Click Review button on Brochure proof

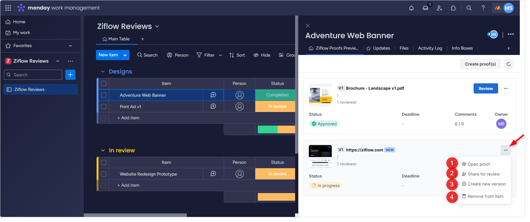pyautogui.click(x=486, y=88)
